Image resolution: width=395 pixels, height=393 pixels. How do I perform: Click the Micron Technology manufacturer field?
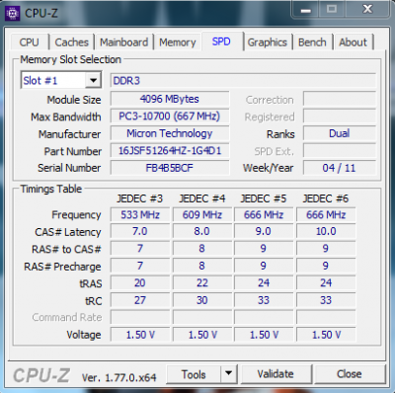tap(170, 133)
